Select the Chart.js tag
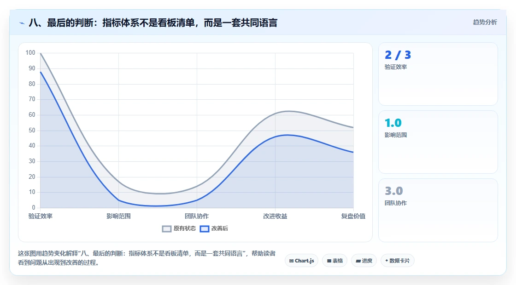The width and height of the screenshot is (516, 285). tap(301, 261)
